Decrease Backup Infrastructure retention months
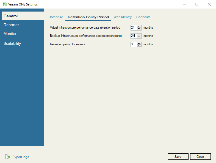 (139, 37)
